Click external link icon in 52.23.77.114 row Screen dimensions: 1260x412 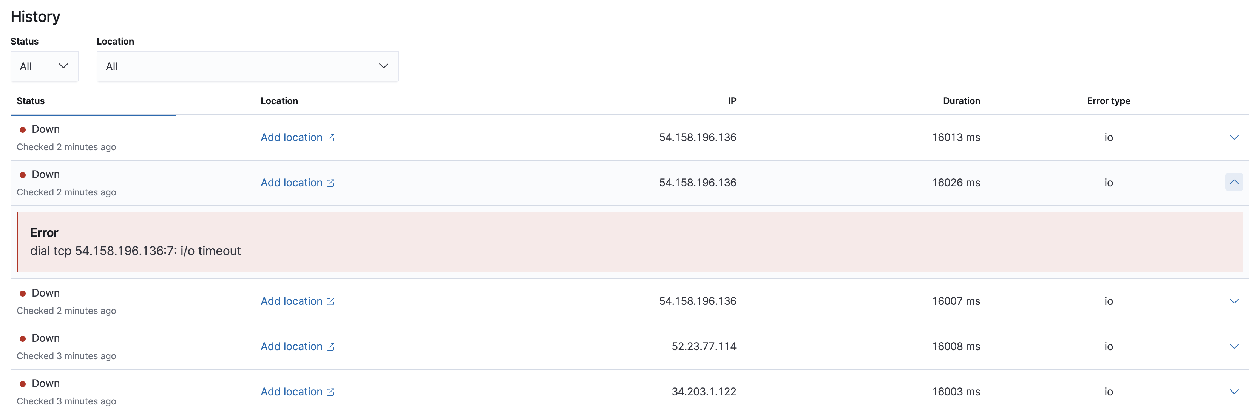click(x=330, y=346)
